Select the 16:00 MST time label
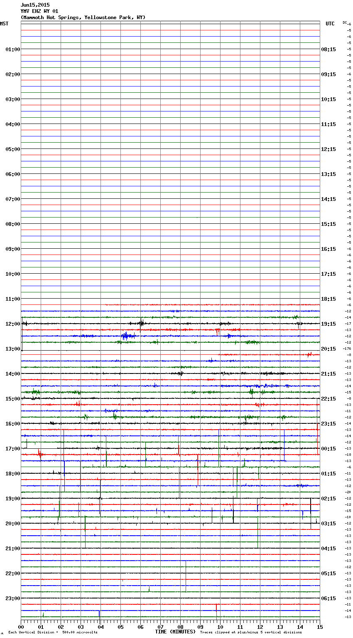 13,424
